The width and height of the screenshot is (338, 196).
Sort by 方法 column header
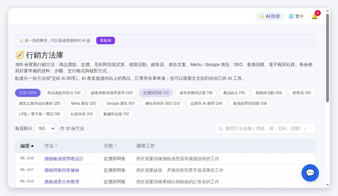point(51,146)
